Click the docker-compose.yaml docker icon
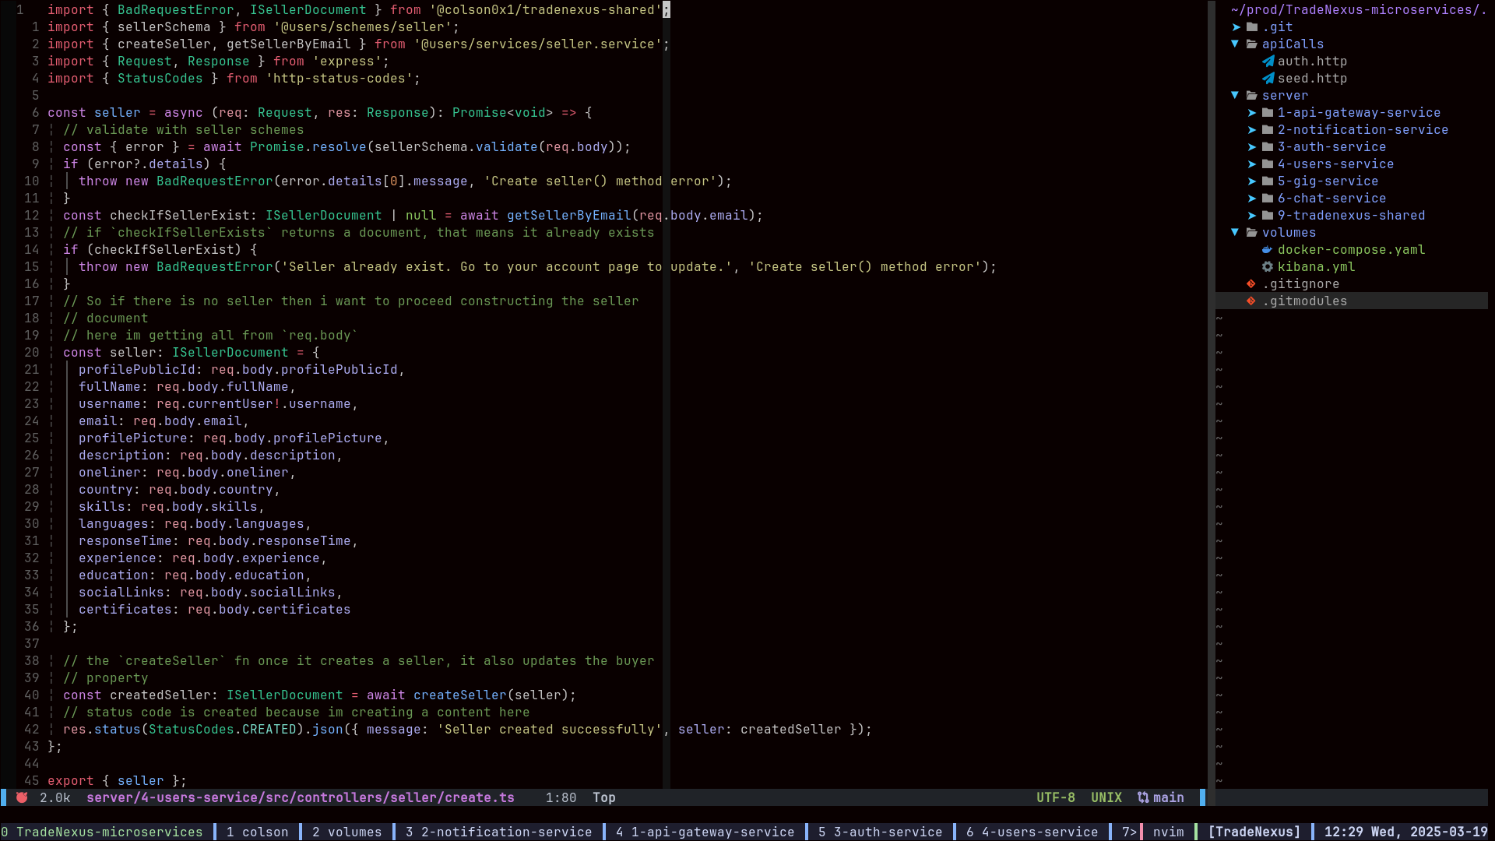The width and height of the screenshot is (1495, 841). pyautogui.click(x=1268, y=250)
